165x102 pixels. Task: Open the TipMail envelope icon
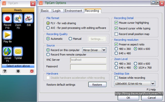pos(18,52)
